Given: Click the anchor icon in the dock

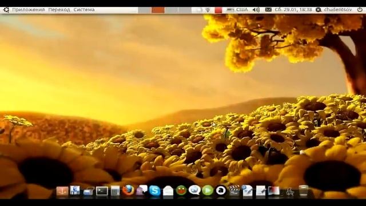Looking at the screenshot, I should click(x=62, y=191).
